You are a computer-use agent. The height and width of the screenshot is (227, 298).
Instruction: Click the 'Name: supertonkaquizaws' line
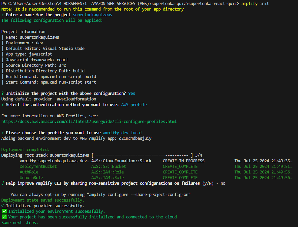(x=32, y=37)
